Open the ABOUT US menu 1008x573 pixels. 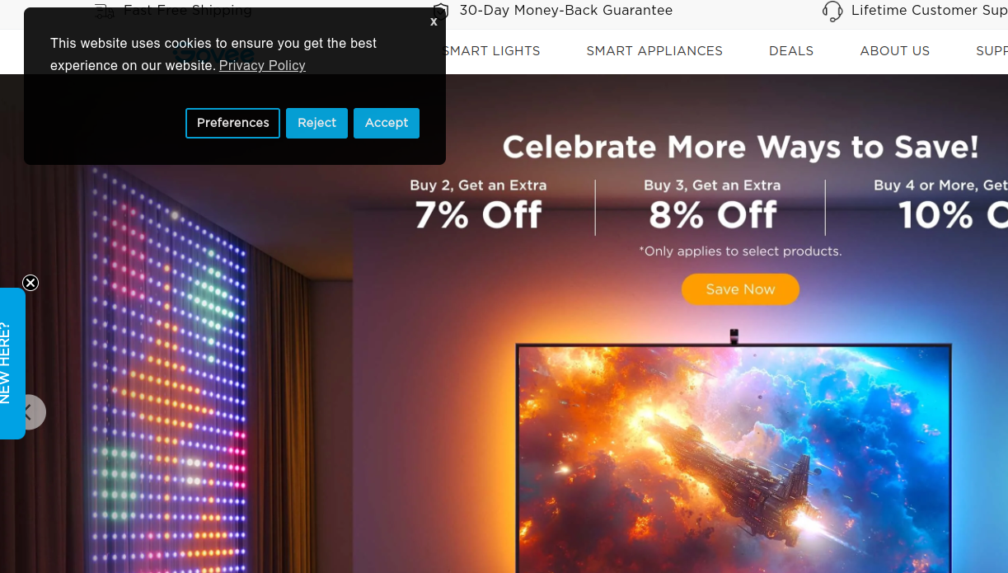click(x=894, y=51)
